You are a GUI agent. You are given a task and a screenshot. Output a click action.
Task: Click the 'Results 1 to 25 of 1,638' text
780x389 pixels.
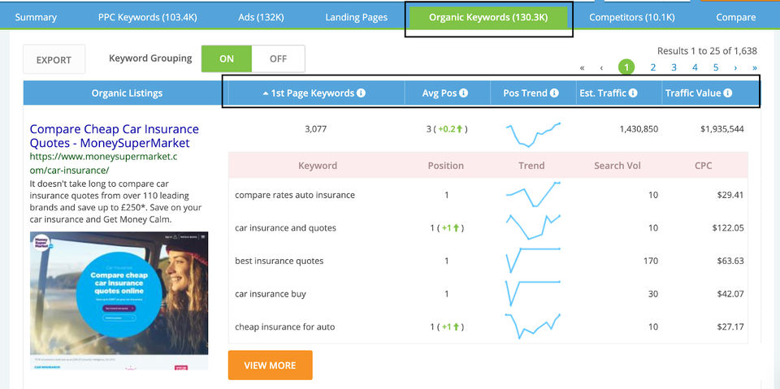pyautogui.click(x=707, y=50)
